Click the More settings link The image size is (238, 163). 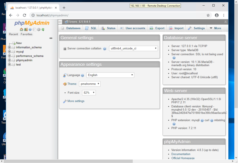coord(76,101)
